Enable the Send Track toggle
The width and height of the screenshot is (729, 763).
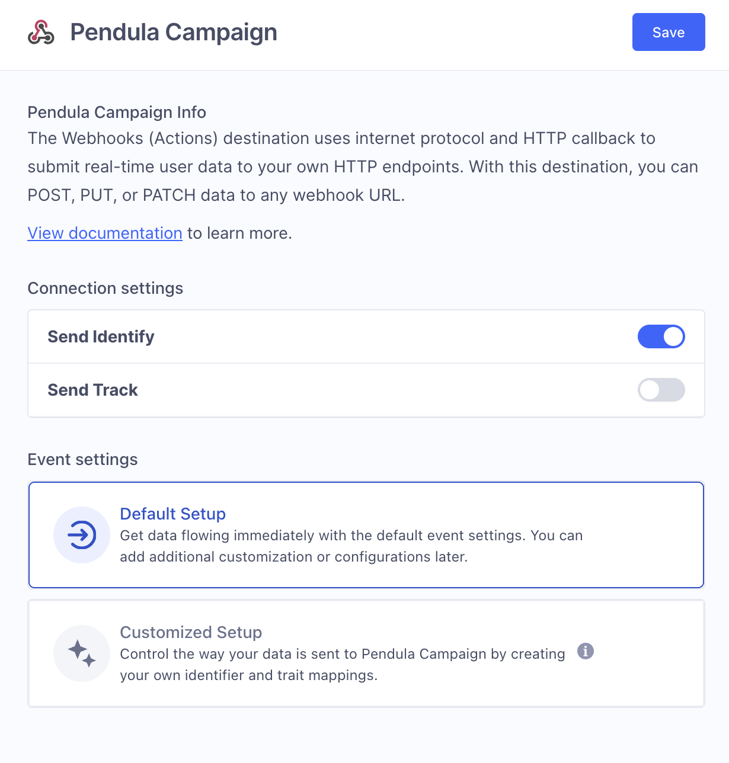click(661, 390)
